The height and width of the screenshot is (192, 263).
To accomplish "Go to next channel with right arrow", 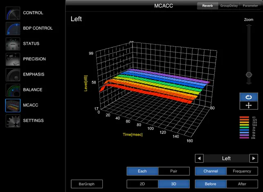I will click(x=254, y=159).
